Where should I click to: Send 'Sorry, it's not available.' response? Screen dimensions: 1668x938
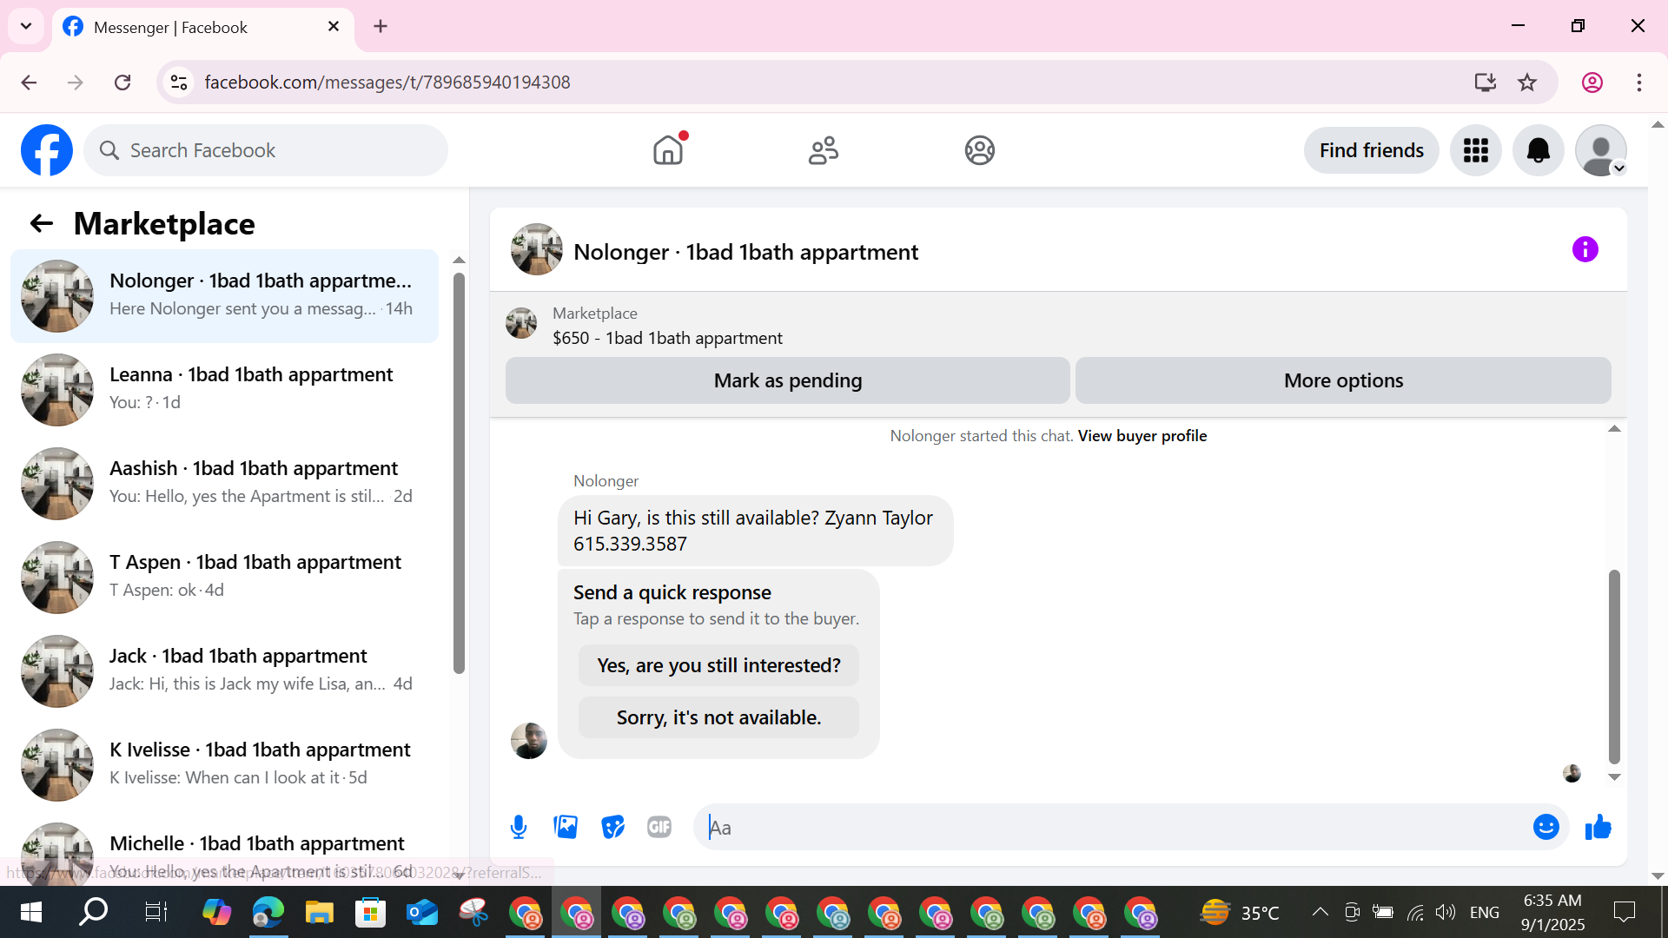click(718, 717)
